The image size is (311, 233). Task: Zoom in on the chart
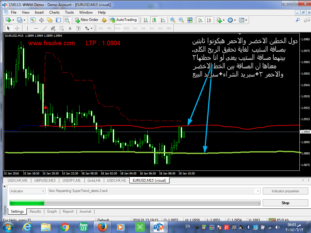click(x=173, y=20)
